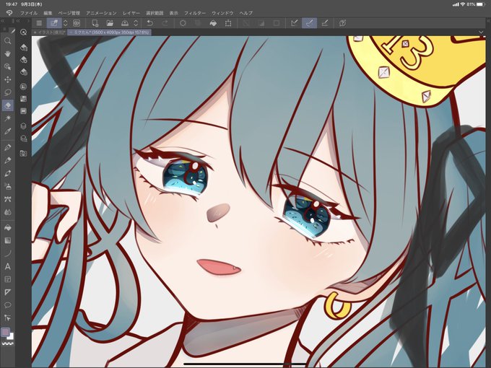This screenshot has width=491, height=368.
Task: Open a file with the folder icon
Action: [110, 23]
